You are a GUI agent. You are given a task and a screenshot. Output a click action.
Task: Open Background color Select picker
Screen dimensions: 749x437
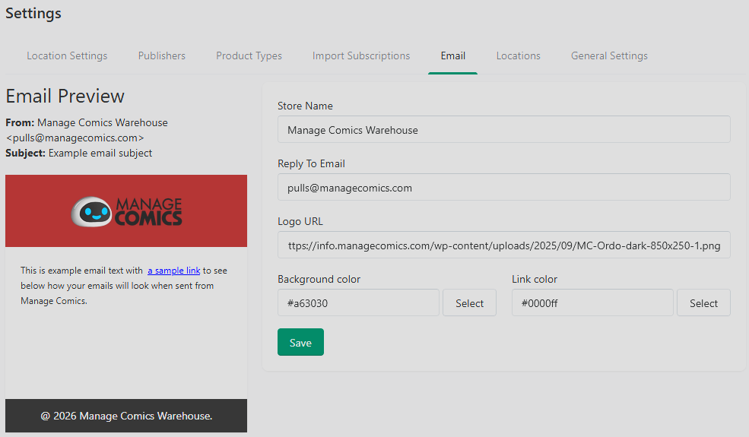[470, 302]
